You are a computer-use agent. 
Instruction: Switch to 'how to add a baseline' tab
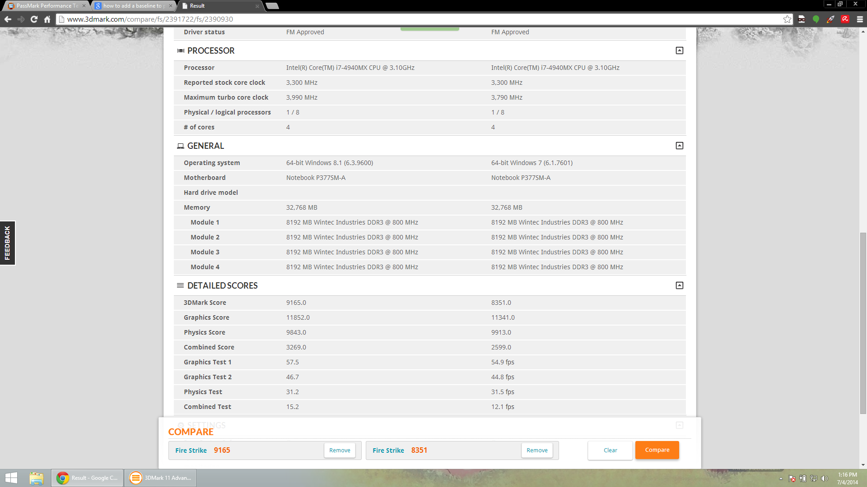point(133,6)
